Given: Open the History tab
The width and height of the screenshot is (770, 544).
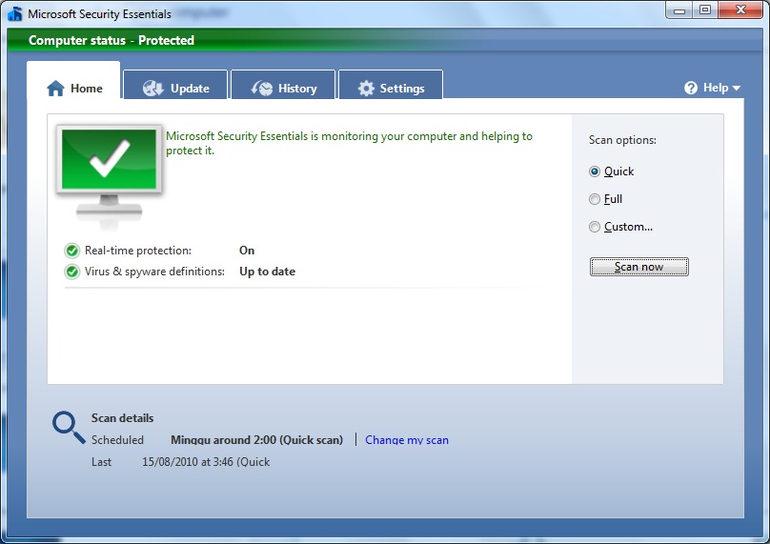Looking at the screenshot, I should [283, 85].
